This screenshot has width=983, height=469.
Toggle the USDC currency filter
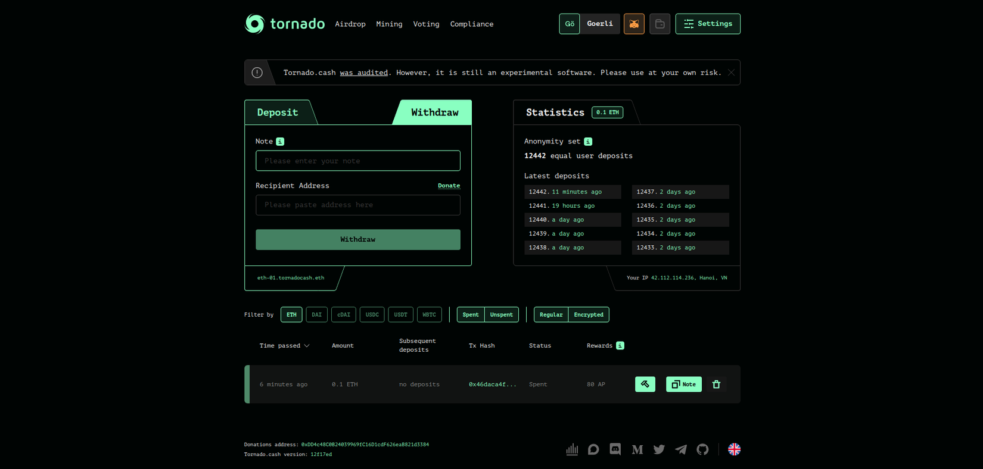[x=372, y=315]
